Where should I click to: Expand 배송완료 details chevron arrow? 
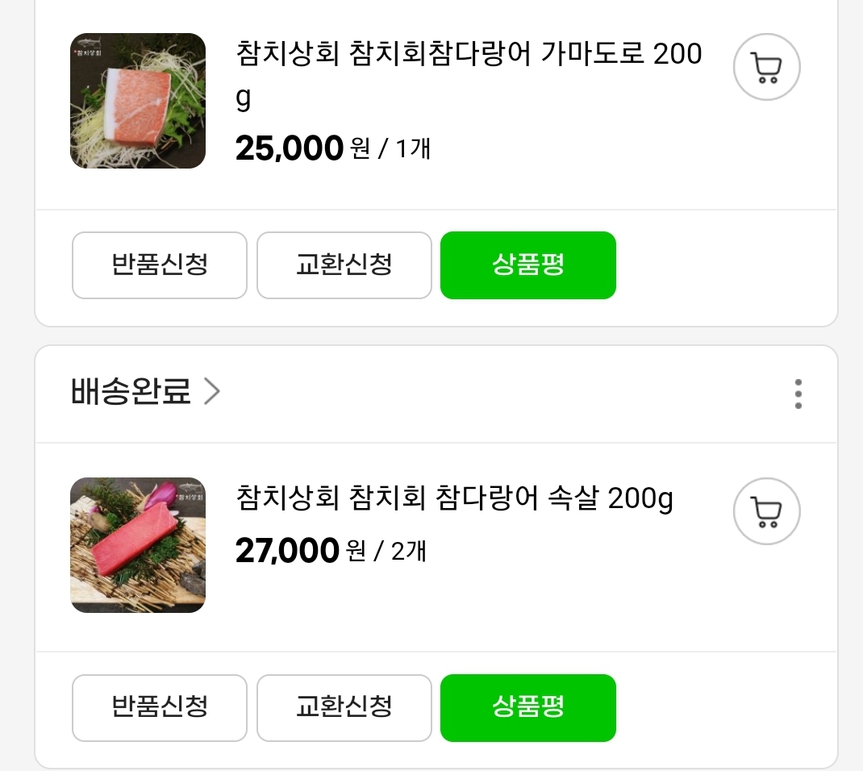pyautogui.click(x=212, y=392)
